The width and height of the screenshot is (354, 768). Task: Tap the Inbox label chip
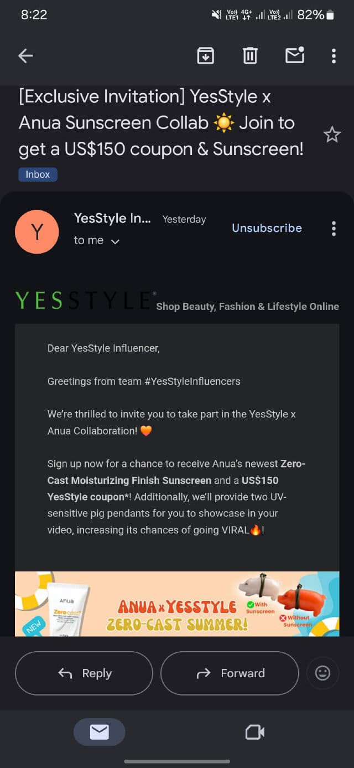click(38, 174)
